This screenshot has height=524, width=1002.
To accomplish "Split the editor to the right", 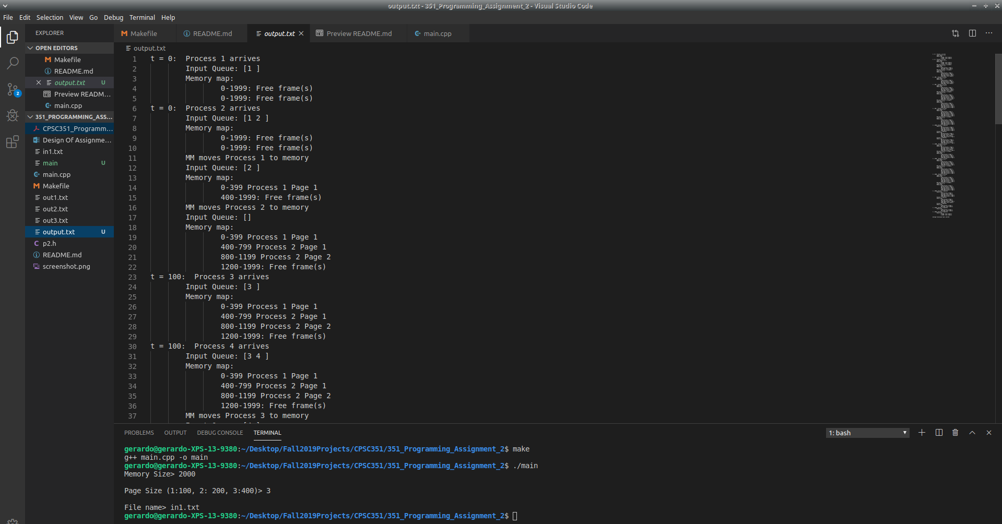I will [x=972, y=33].
